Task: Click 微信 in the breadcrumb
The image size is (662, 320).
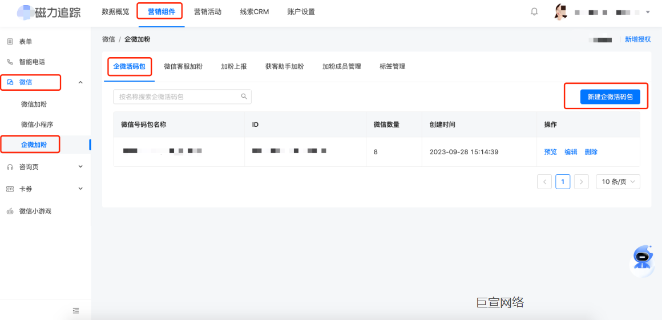Action: tap(108, 39)
